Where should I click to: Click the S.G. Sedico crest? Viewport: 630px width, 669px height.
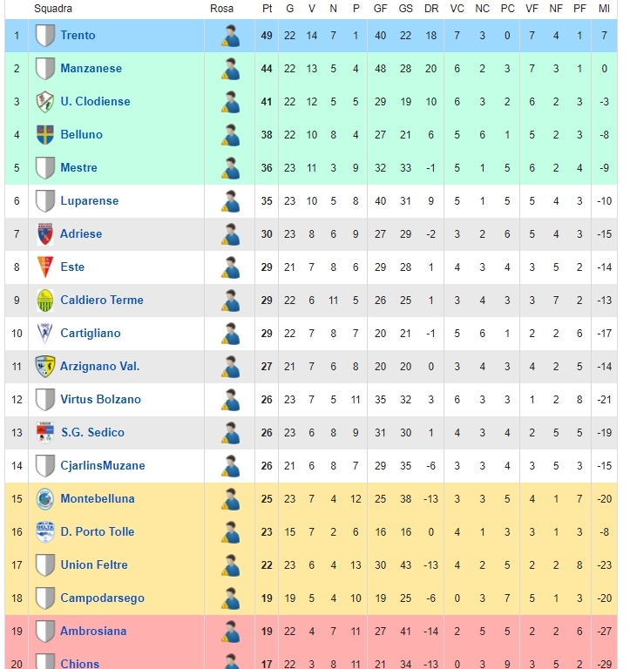pyautogui.click(x=44, y=433)
